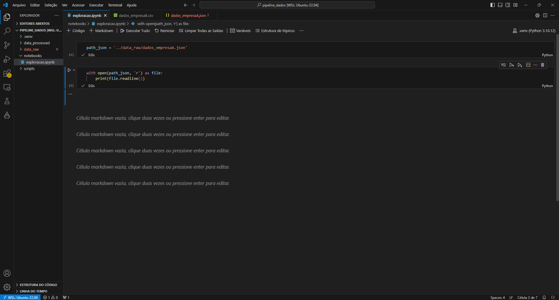Open forwarded ports indicator in status bar
The width and height of the screenshot is (559, 300).
(66, 297)
